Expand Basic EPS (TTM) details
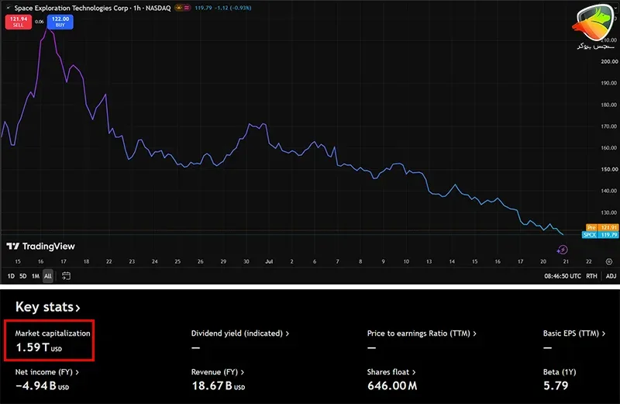The width and height of the screenshot is (620, 404). point(574,333)
